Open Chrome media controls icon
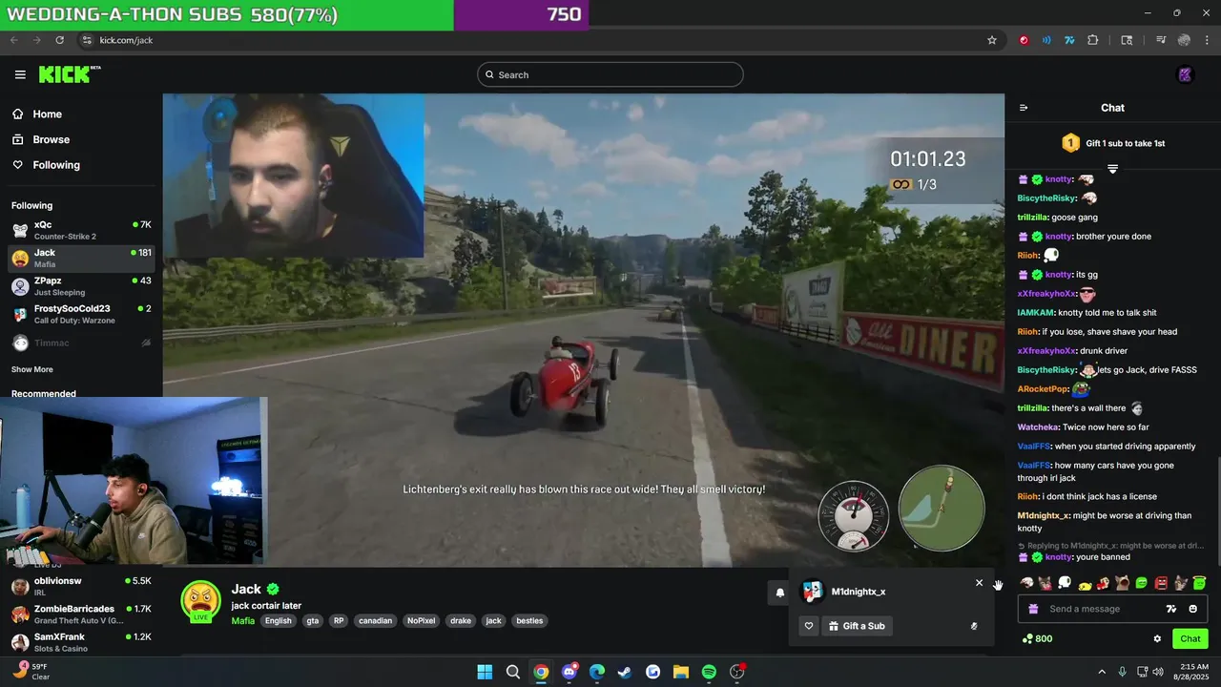The height and width of the screenshot is (687, 1221). (1161, 40)
